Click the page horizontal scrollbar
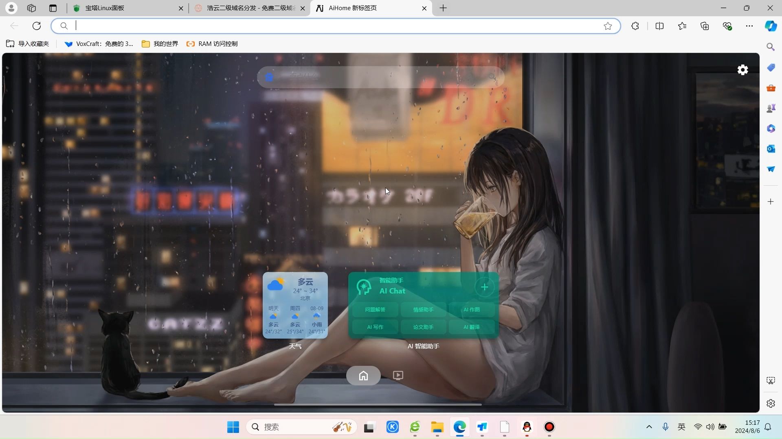Viewport: 782px width, 439px height. point(378,405)
